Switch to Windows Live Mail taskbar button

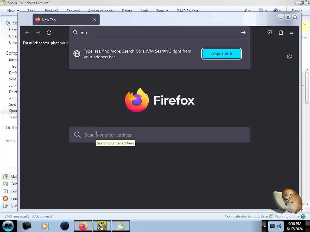coord(121,226)
